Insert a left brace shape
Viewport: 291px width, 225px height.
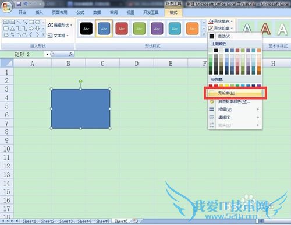coord(31,35)
